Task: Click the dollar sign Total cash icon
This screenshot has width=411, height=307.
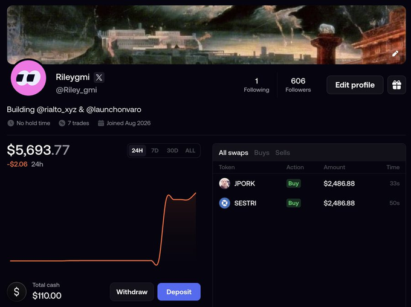Action: tap(16, 291)
